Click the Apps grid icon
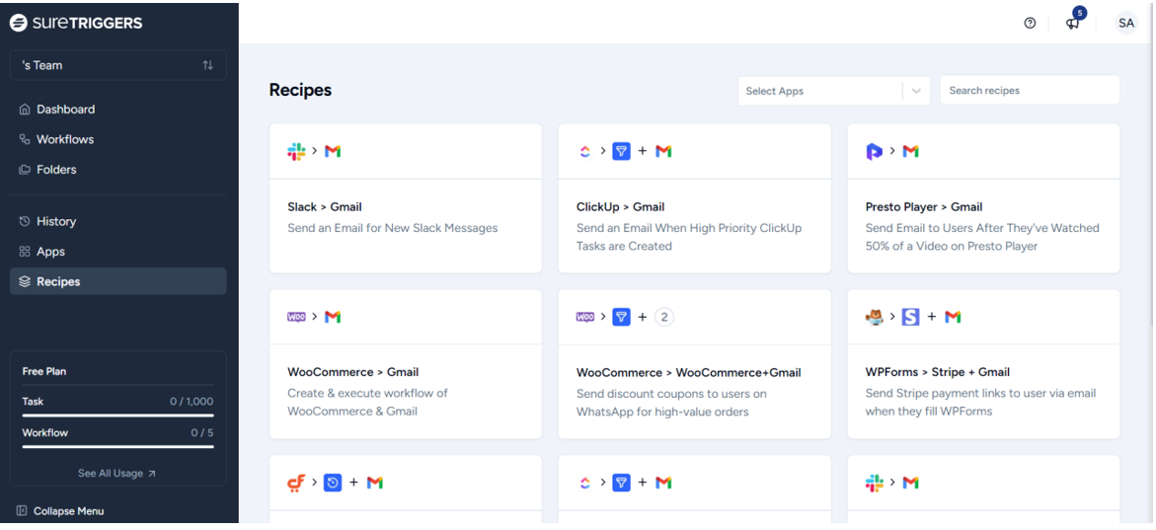1156x530 pixels. (x=25, y=252)
